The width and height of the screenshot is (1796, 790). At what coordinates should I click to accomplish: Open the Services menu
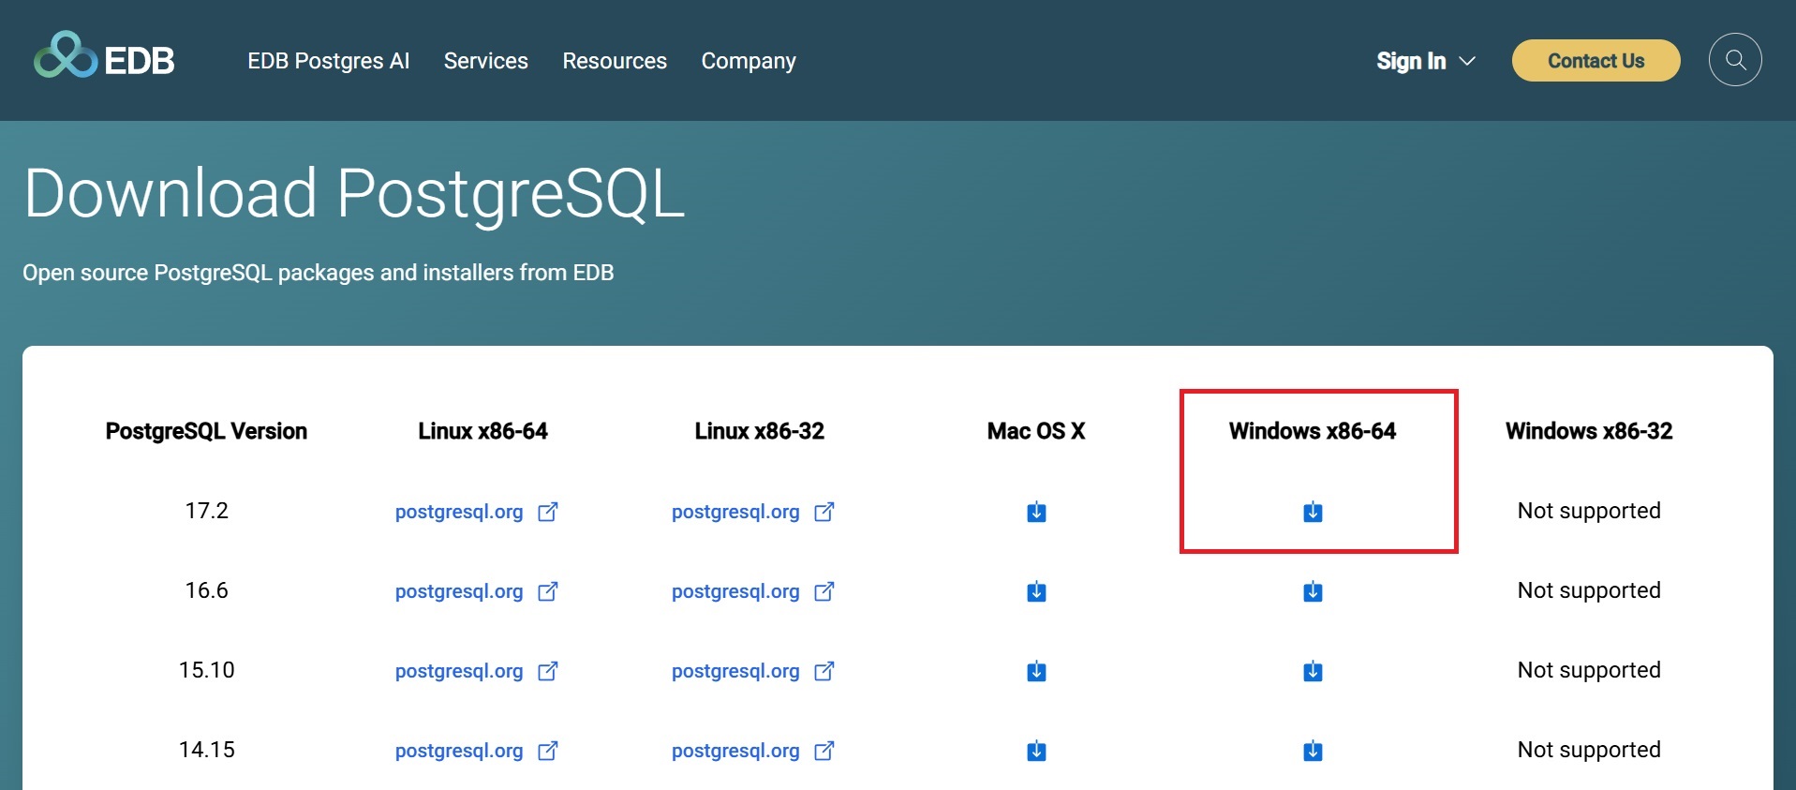[485, 61]
